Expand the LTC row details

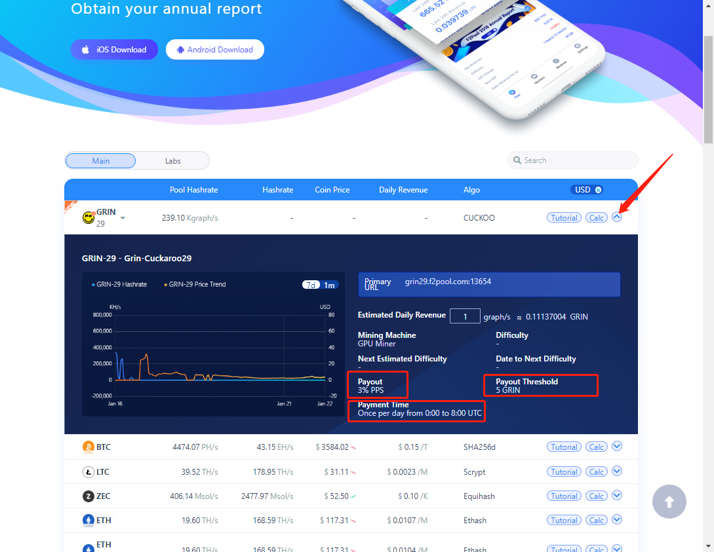point(616,471)
